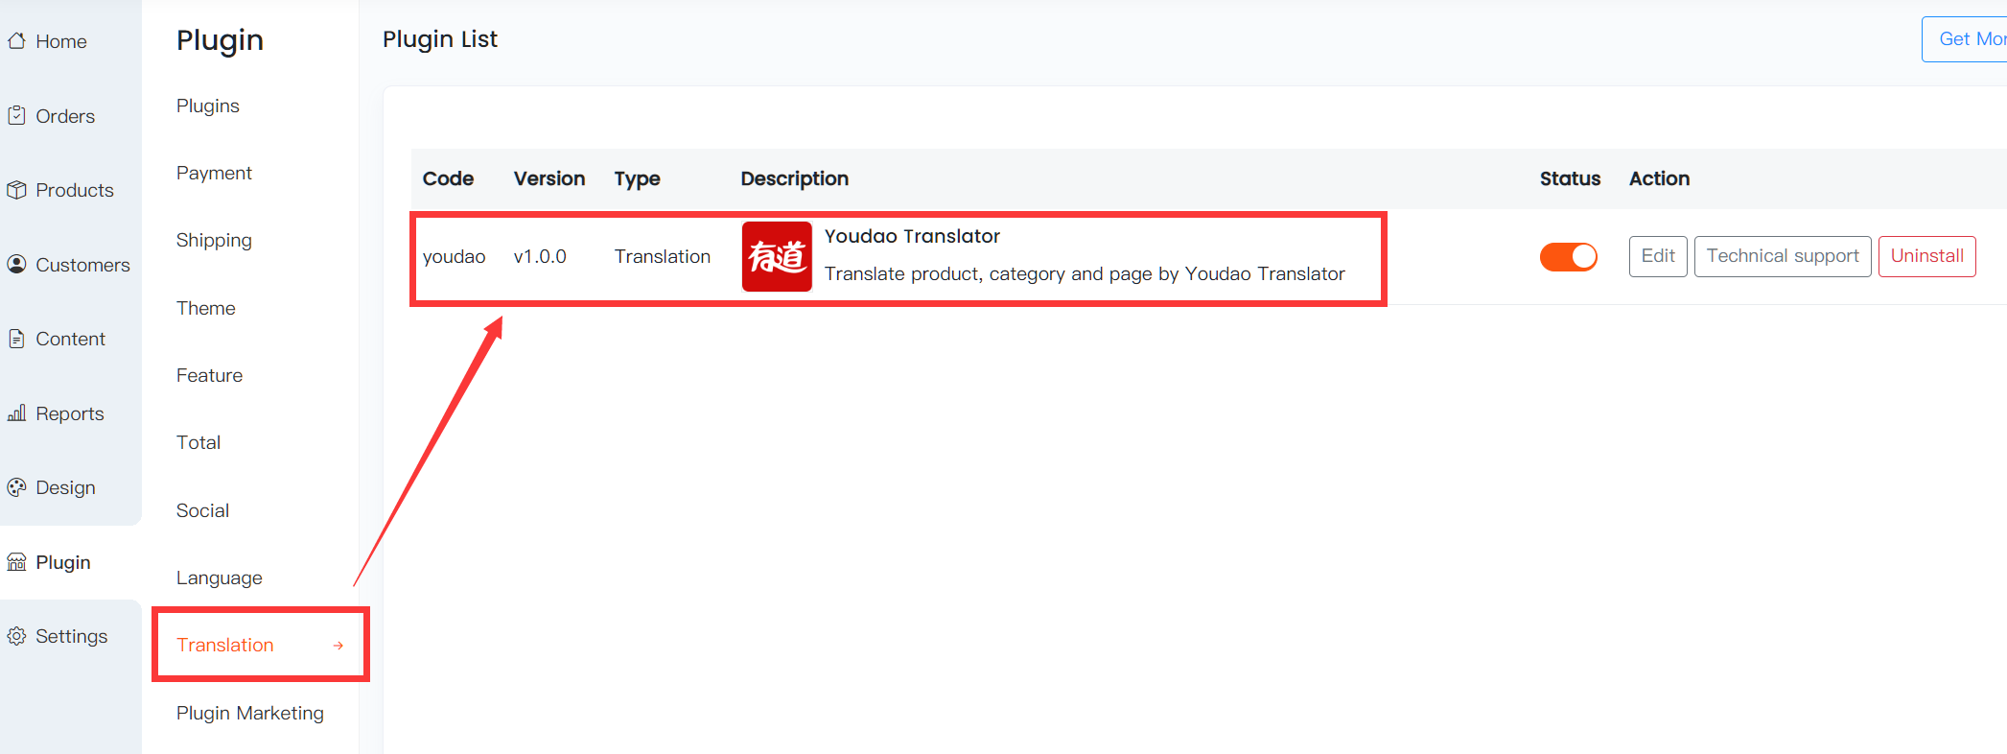The width and height of the screenshot is (2007, 754).
Task: Click the arrow icon beside Translation
Action: click(x=338, y=646)
